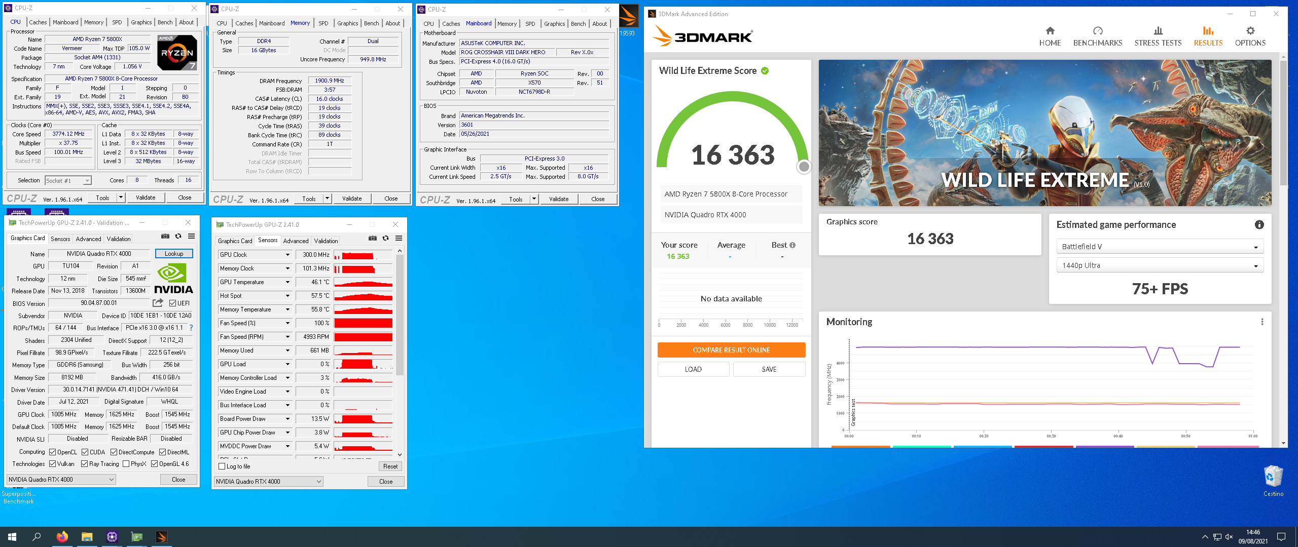Image resolution: width=1298 pixels, height=547 pixels.
Task: Open 3DMark HOME section
Action: tap(1050, 36)
